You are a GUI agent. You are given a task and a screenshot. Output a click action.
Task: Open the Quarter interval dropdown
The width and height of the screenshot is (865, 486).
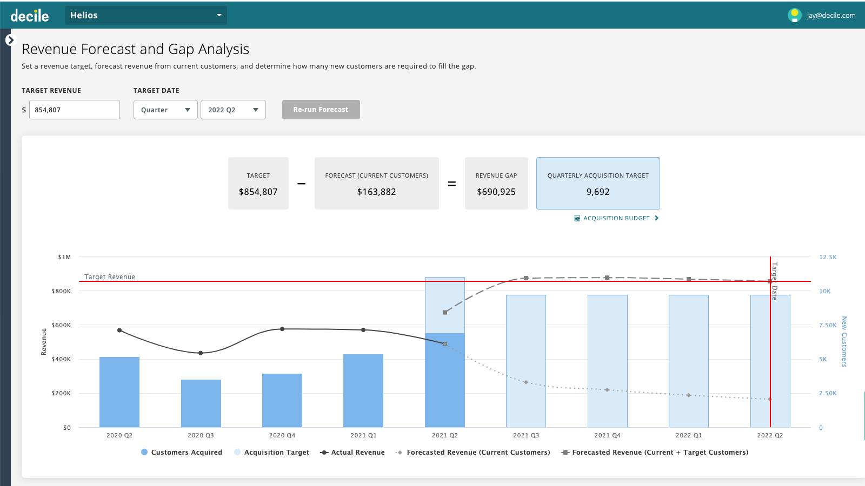tap(165, 110)
